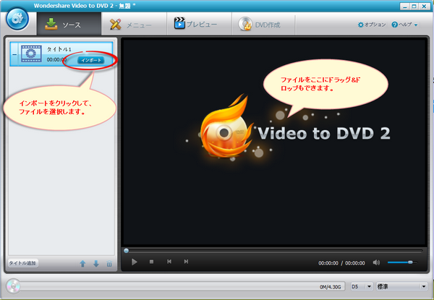Click the Video to DVD 2 preview area
Viewport: 434px width, 300px height.
point(274,142)
